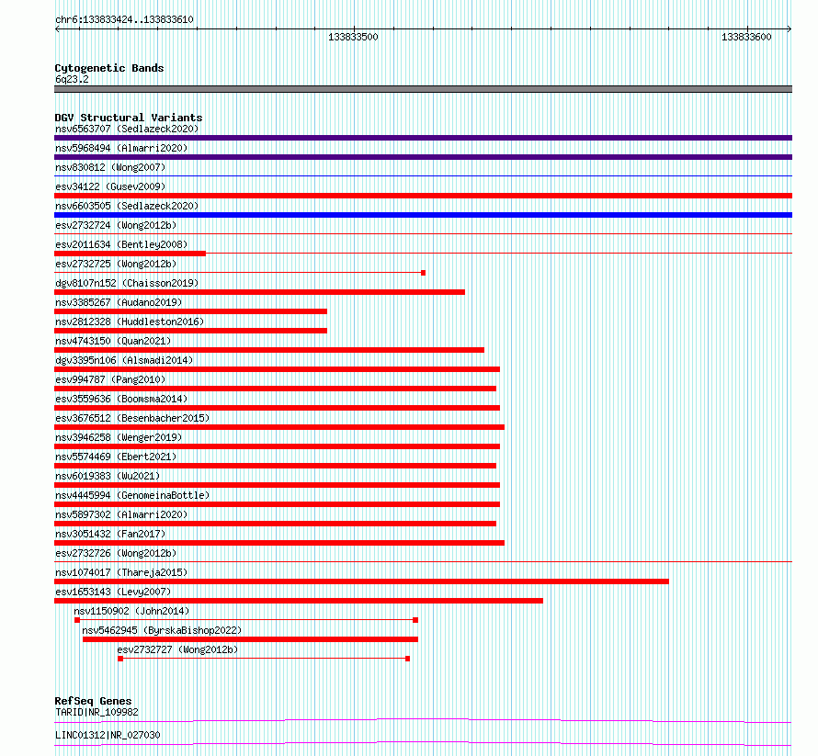Open nsv1074017 (Thareja2015) label
This screenshot has width=818, height=756.
(121, 572)
